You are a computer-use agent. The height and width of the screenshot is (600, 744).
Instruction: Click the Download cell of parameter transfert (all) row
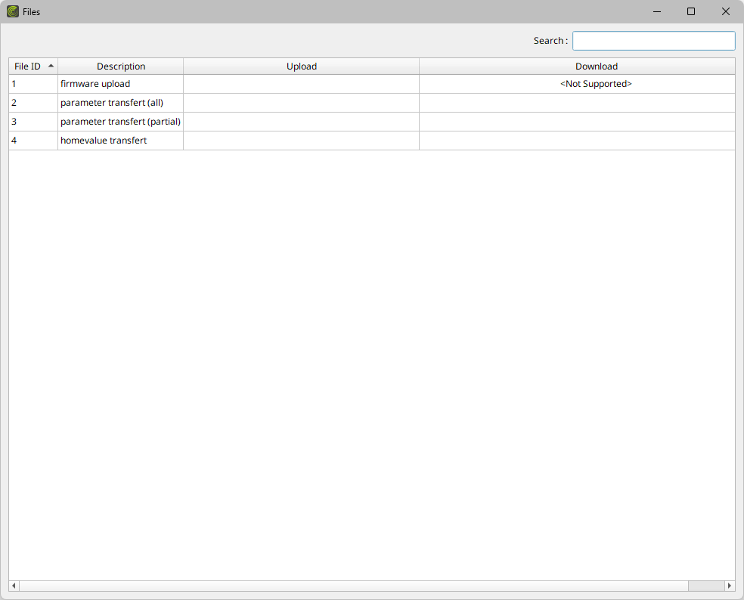click(577, 103)
